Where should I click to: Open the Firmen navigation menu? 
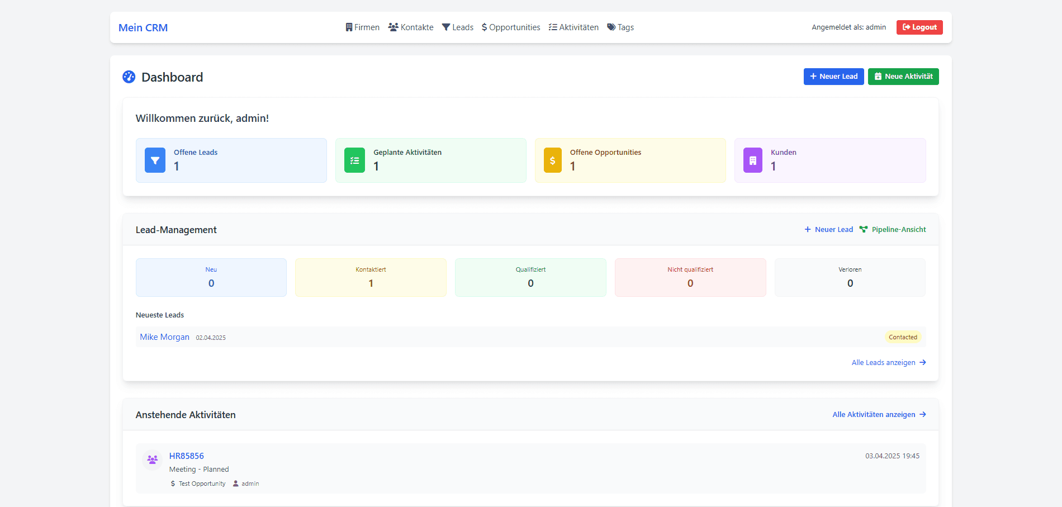tap(362, 27)
